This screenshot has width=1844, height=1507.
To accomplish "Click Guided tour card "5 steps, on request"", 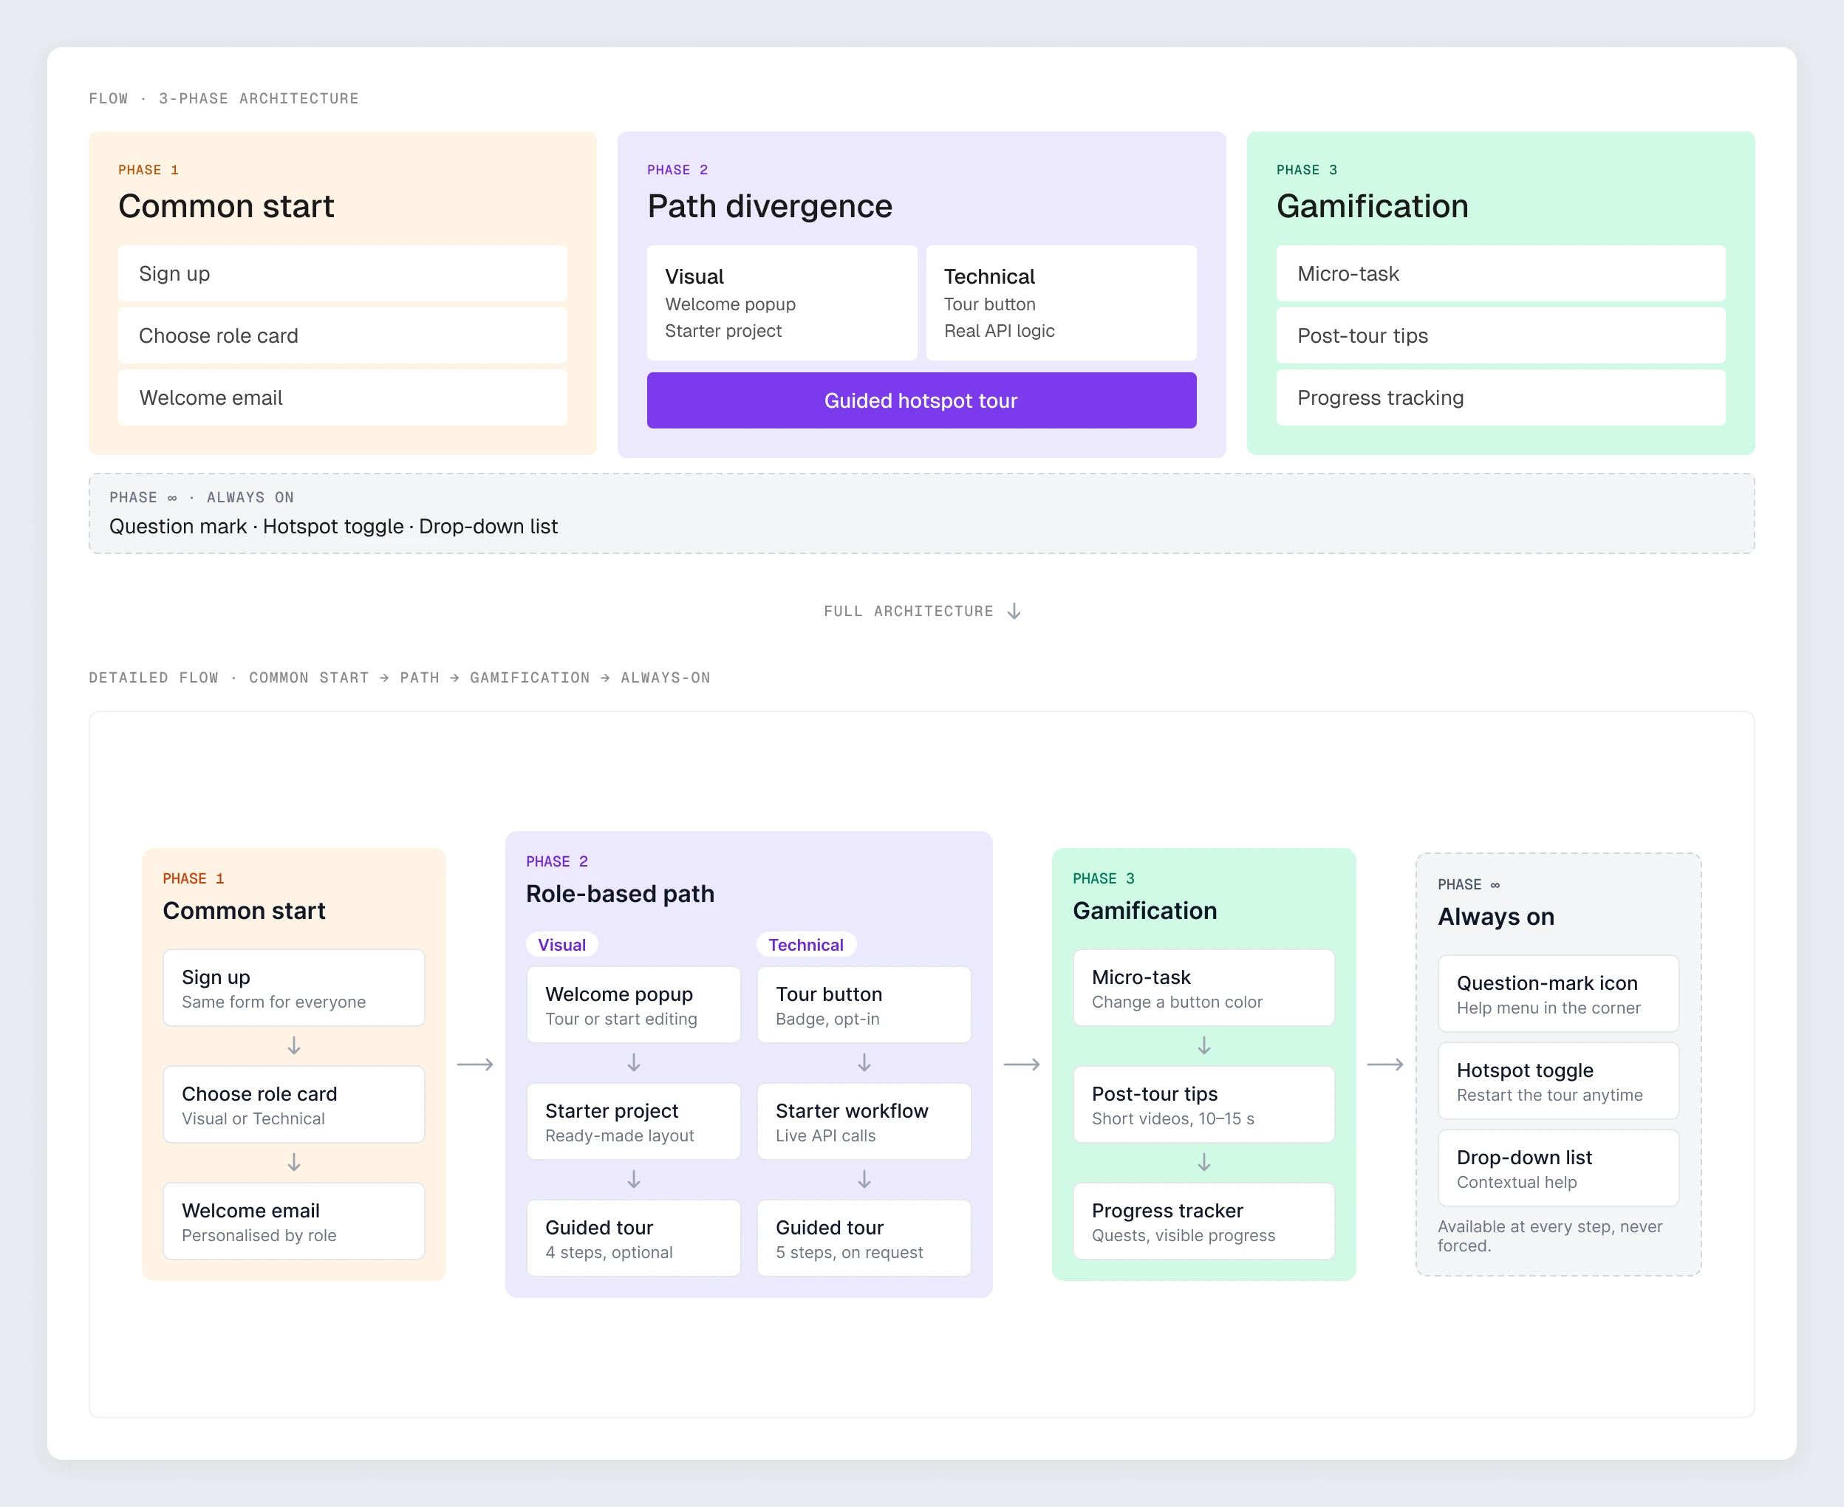I will pyautogui.click(x=864, y=1238).
